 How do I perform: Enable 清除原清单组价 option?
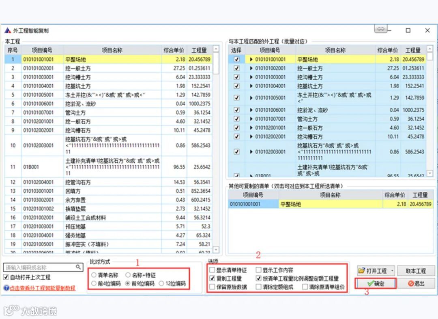tap(305, 287)
